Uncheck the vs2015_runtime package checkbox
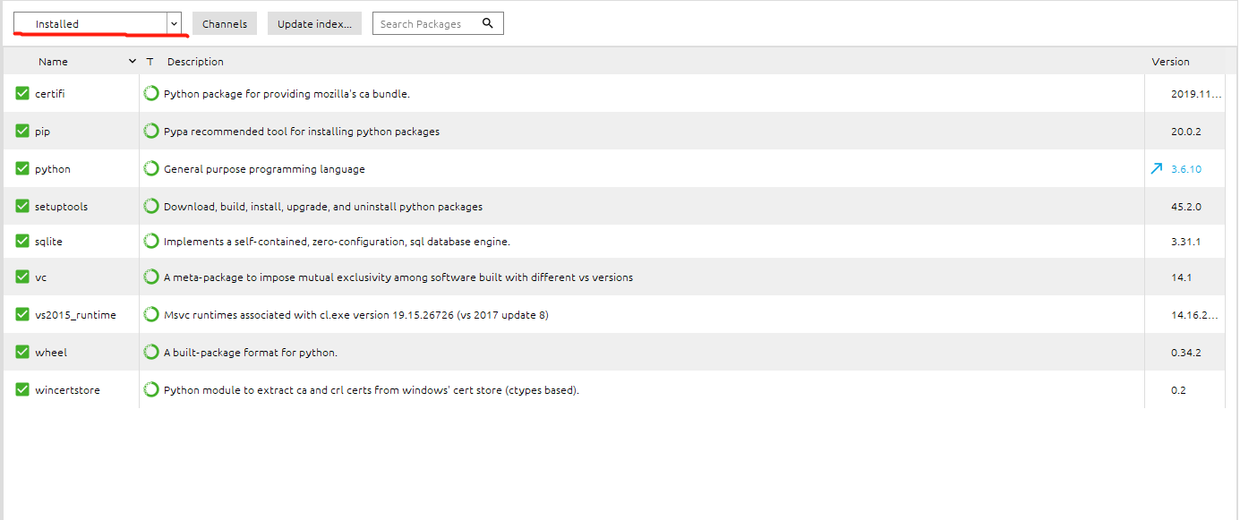The image size is (1240, 520). pyautogui.click(x=22, y=314)
